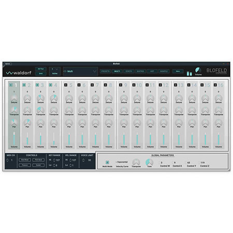Click the Vel Range Hi stepper
Screen dimensions: 233x233
[x=70, y=160]
